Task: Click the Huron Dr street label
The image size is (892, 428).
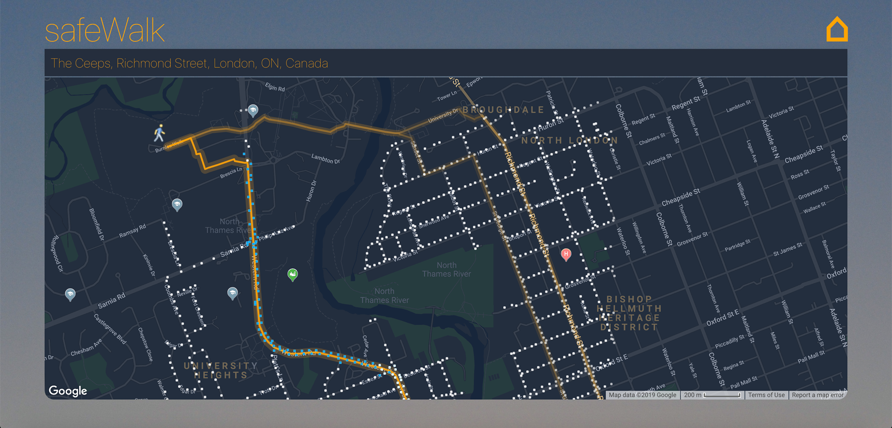Action: click(x=311, y=191)
